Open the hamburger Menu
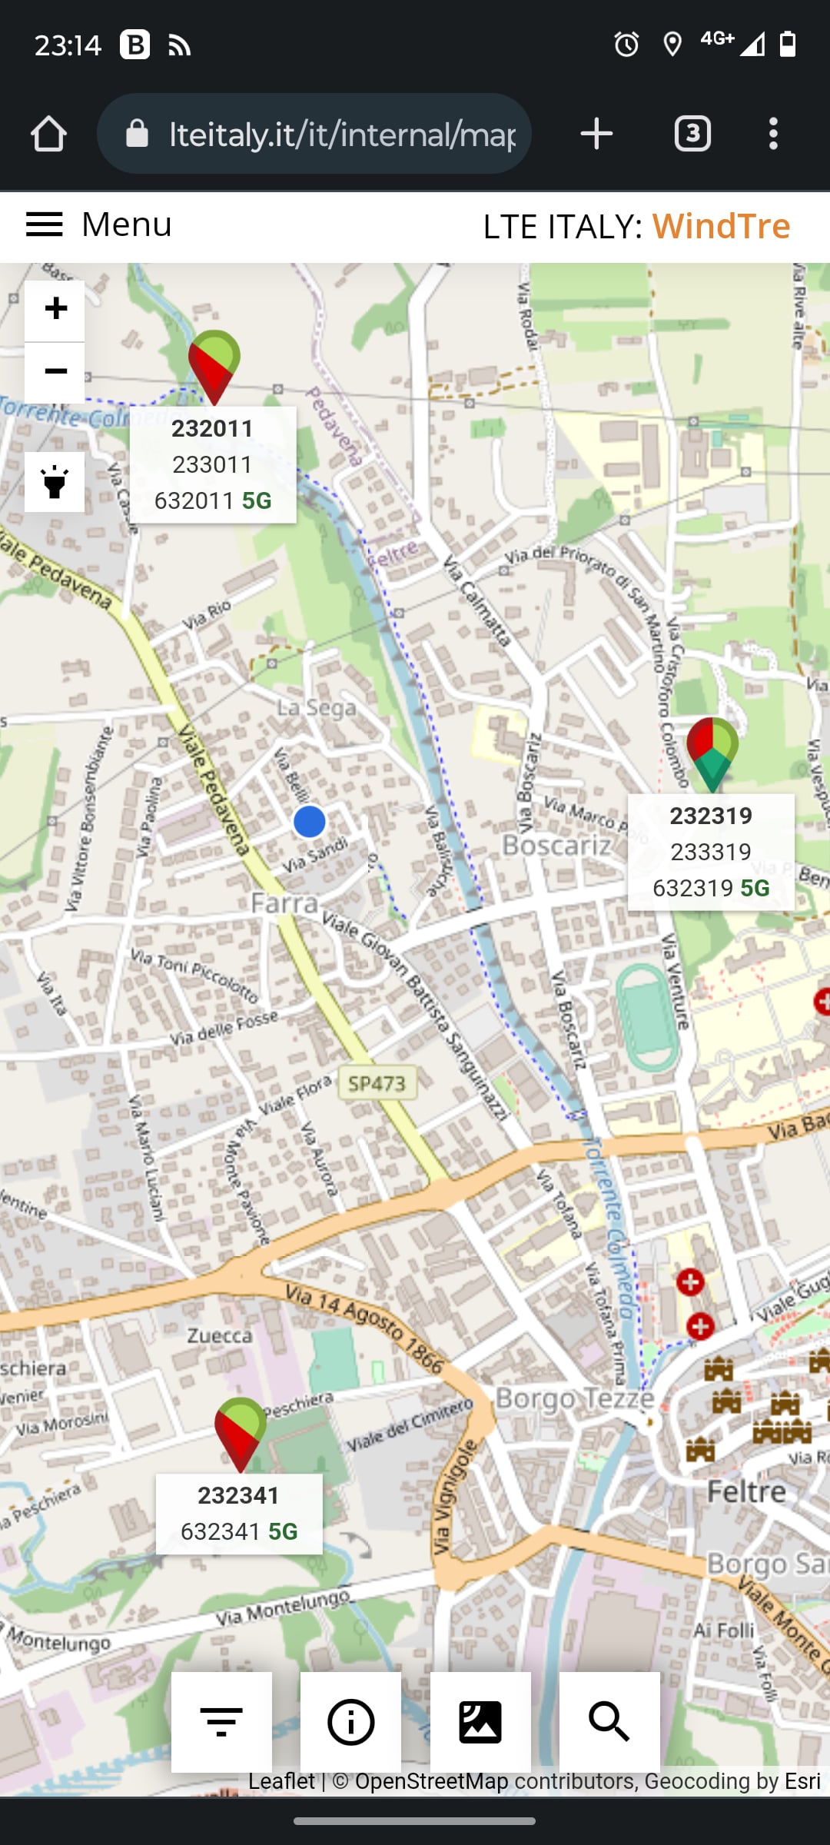Screen dimensions: 830x1845 pos(99,224)
